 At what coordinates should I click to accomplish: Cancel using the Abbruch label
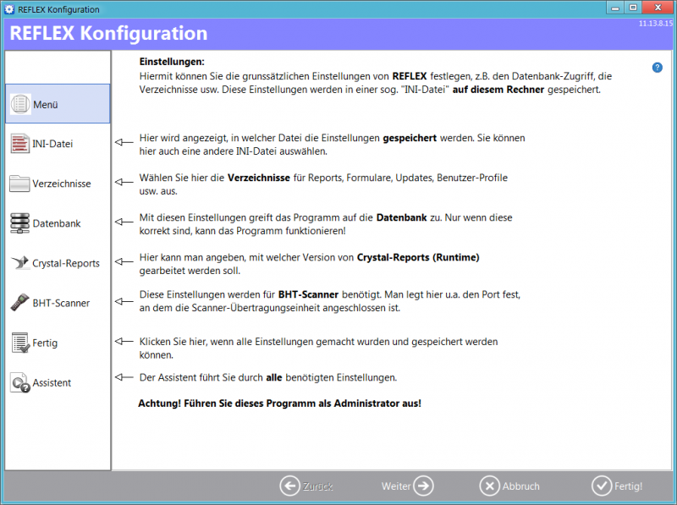click(x=520, y=486)
